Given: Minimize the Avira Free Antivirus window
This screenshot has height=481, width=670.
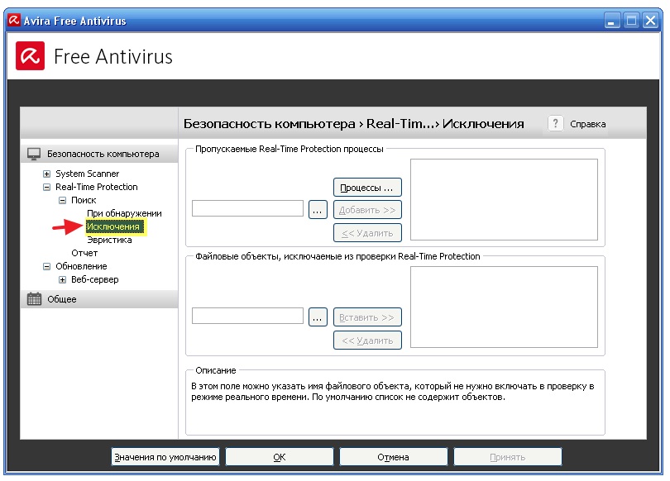Looking at the screenshot, I should click(x=612, y=21).
